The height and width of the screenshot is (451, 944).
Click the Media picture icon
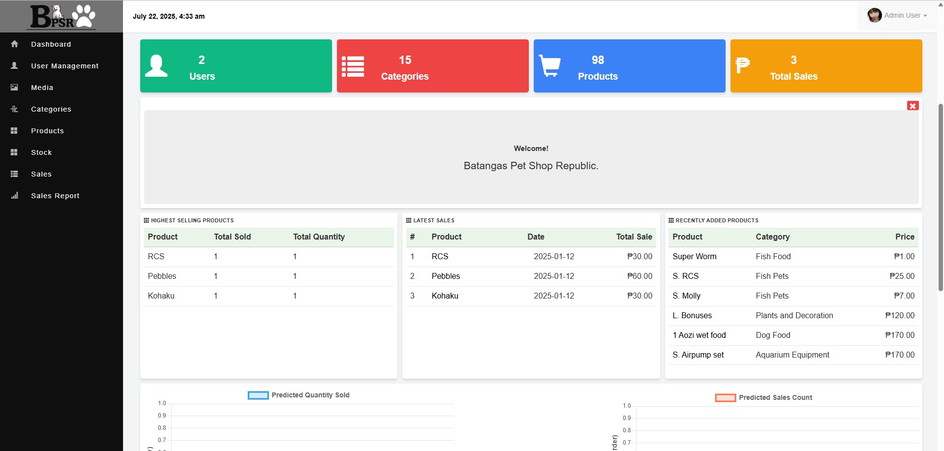[x=14, y=88]
